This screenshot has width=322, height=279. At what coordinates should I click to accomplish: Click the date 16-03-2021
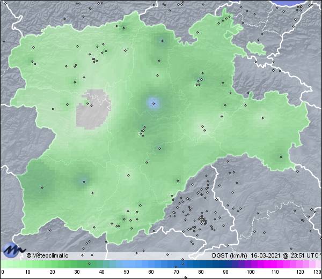266,255
